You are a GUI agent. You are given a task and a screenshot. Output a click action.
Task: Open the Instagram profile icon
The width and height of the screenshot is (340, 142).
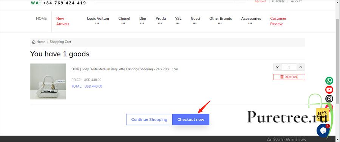pos(329,99)
